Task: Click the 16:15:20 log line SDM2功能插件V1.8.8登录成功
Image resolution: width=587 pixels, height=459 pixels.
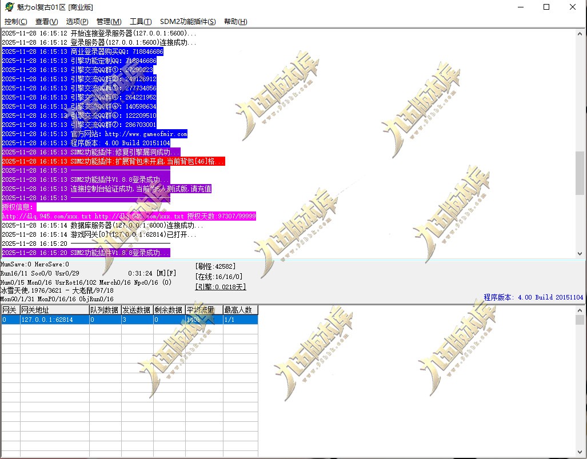Action: (x=86, y=253)
